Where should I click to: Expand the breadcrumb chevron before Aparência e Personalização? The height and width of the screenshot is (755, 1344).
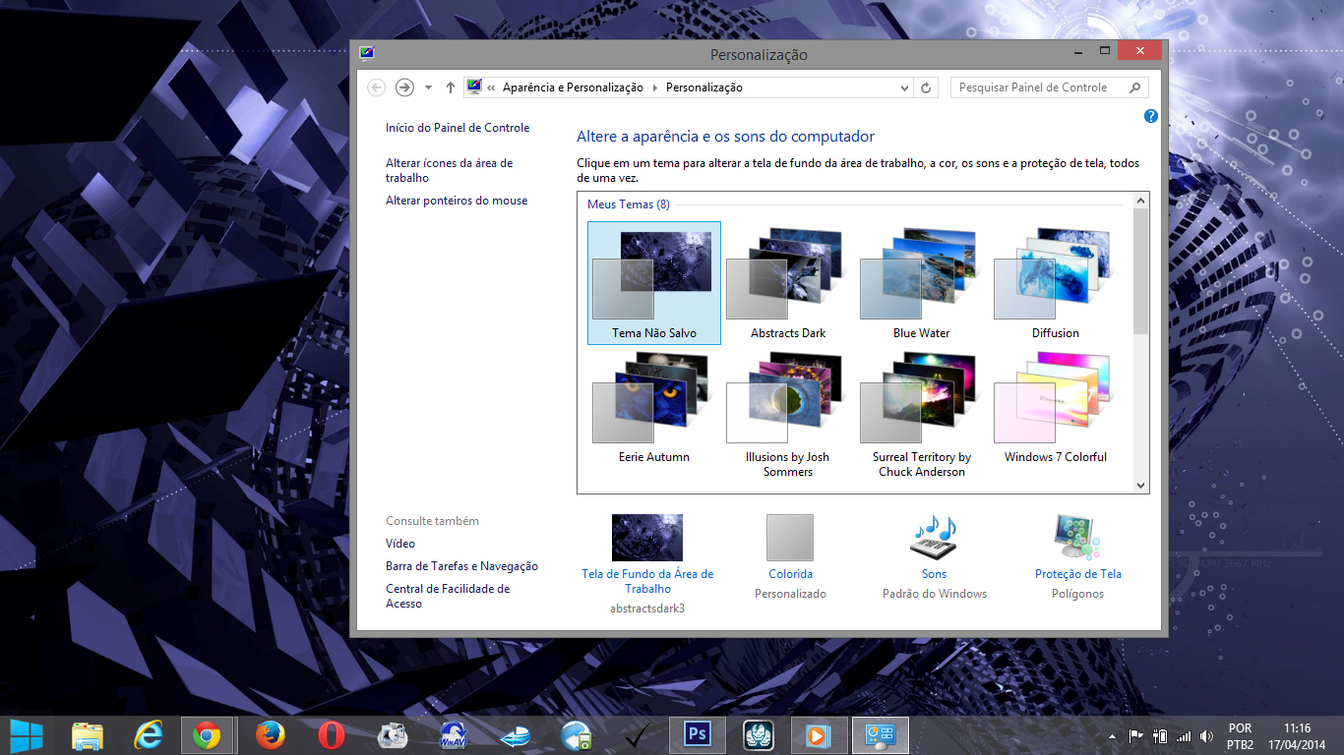pyautogui.click(x=491, y=87)
